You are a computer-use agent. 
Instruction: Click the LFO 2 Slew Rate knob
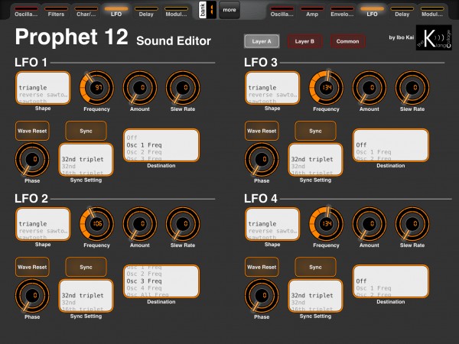click(183, 224)
